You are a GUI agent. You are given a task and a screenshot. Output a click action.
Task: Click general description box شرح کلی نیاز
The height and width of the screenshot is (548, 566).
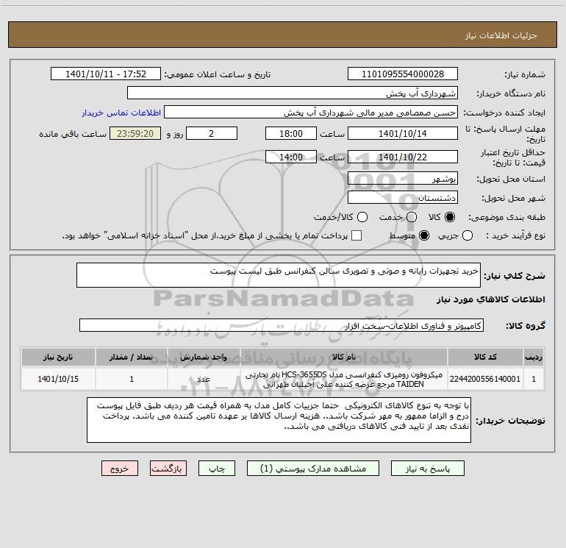pos(279,275)
